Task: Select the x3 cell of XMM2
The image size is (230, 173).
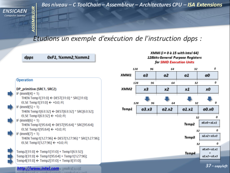Action: 146,89
